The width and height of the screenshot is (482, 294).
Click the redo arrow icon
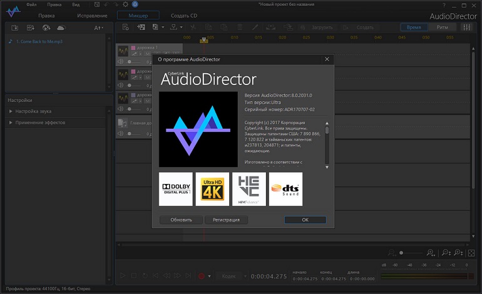point(116,4)
